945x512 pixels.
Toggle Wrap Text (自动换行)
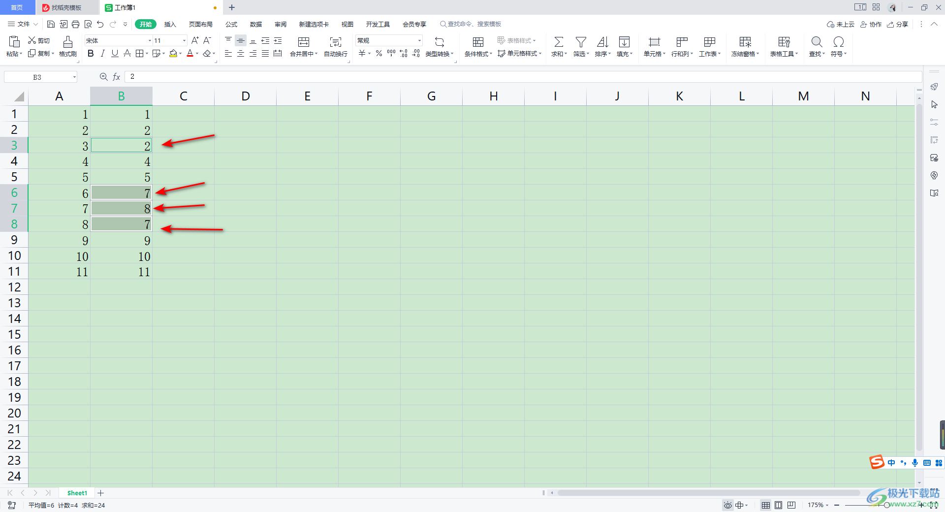coord(336,46)
